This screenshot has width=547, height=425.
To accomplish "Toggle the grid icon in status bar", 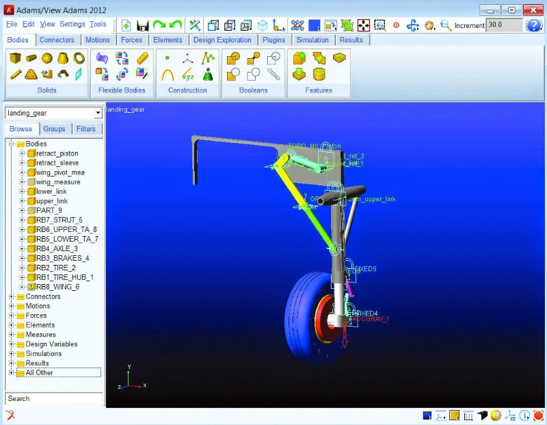I will click(468, 415).
